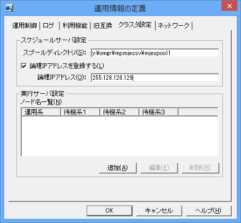Open the ネットワーク tab
241x223 pixels.
tap(174, 26)
